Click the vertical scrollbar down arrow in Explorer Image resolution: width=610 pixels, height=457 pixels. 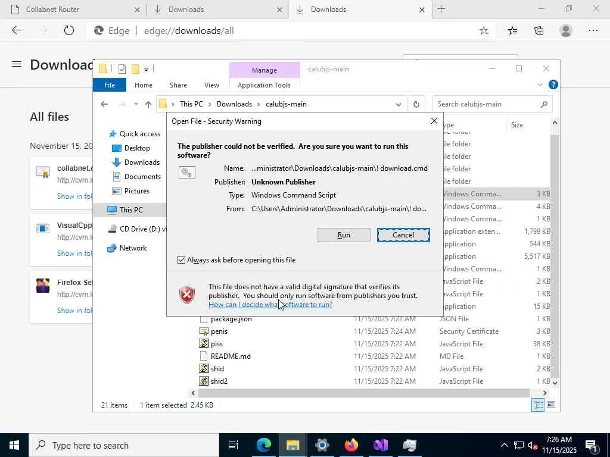coord(555,383)
